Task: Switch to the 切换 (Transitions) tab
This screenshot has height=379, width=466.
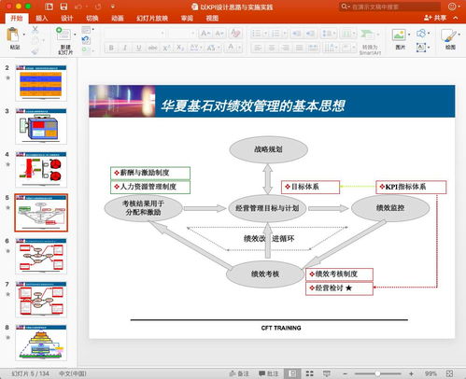Action: (92, 19)
